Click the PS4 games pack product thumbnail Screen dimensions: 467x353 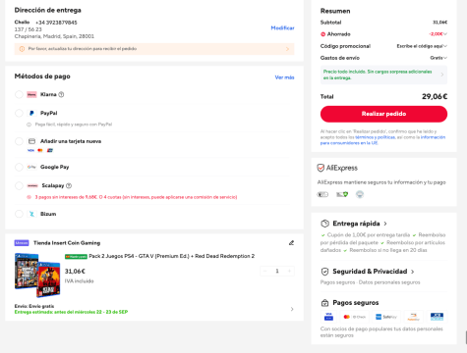coord(37,275)
